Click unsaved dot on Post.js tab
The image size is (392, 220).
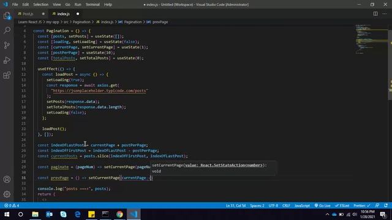pyautogui.click(x=43, y=13)
